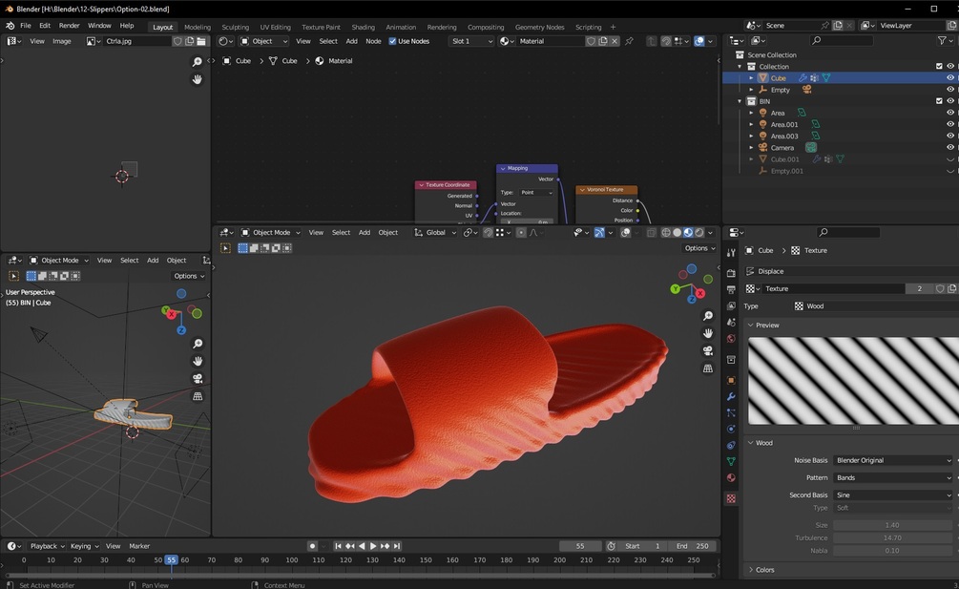
Task: Toggle perspective/orthographic grid icon in main viewport
Action: [708, 368]
